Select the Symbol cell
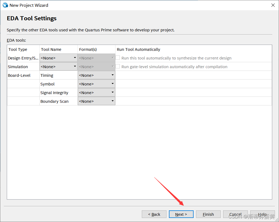 coord(59,84)
